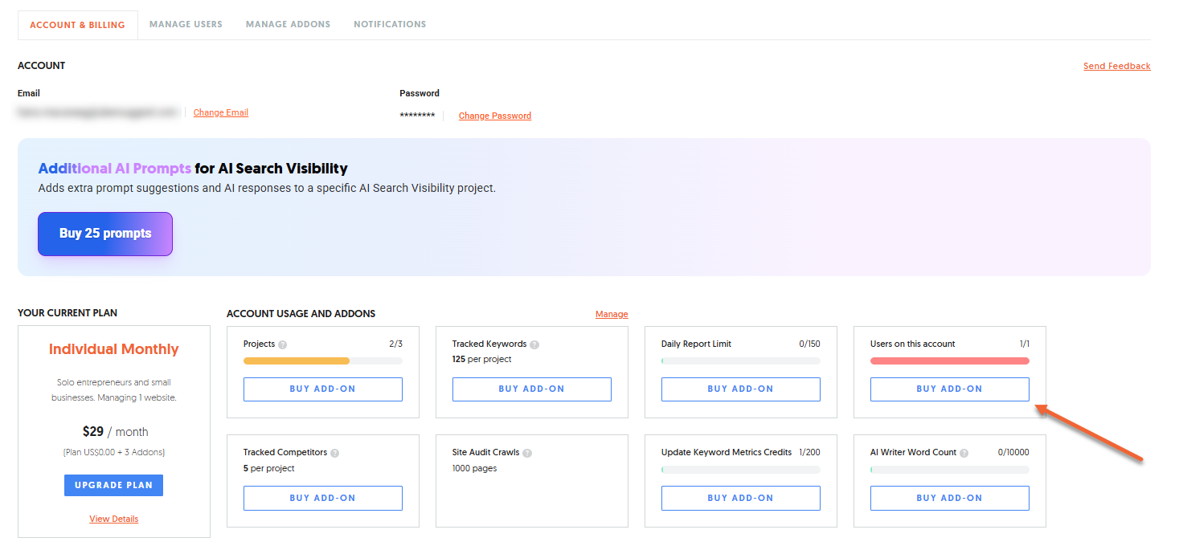
Task: Click the 5 per project text
Action: point(268,468)
